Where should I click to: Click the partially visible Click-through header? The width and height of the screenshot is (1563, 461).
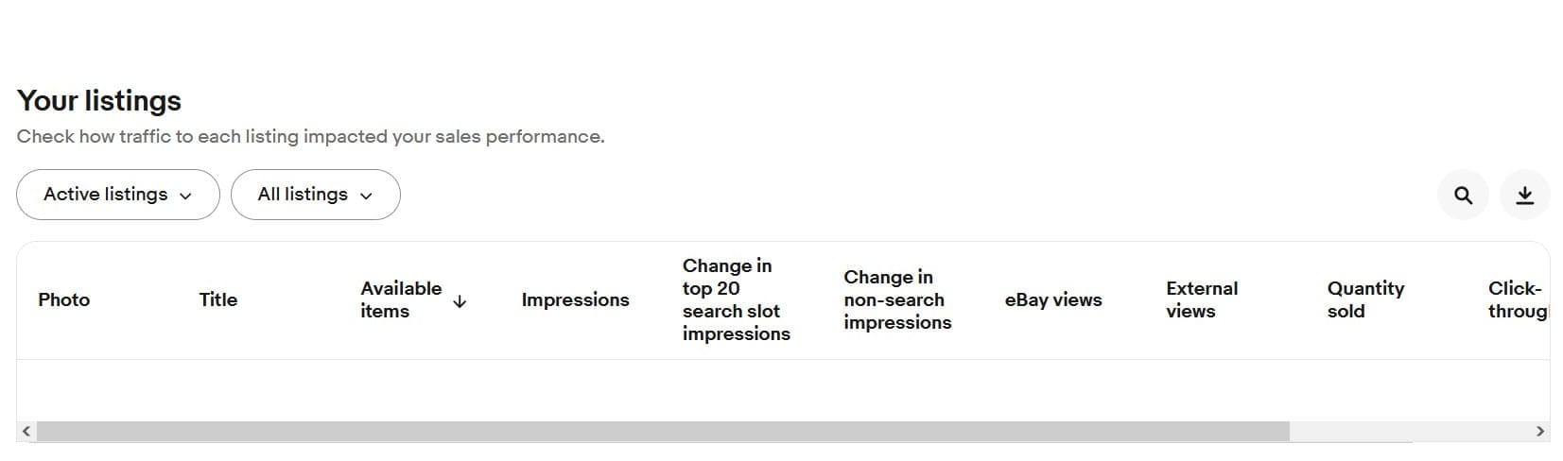coord(1516,299)
